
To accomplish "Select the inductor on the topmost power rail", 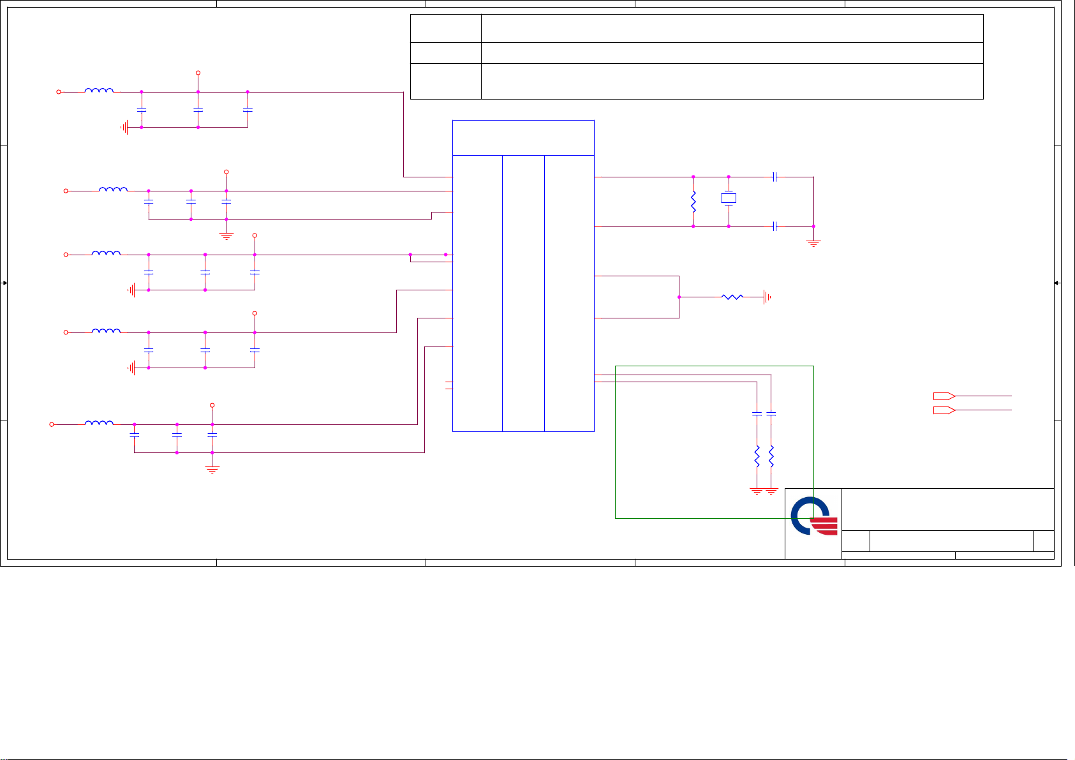I will pyautogui.click(x=100, y=91).
